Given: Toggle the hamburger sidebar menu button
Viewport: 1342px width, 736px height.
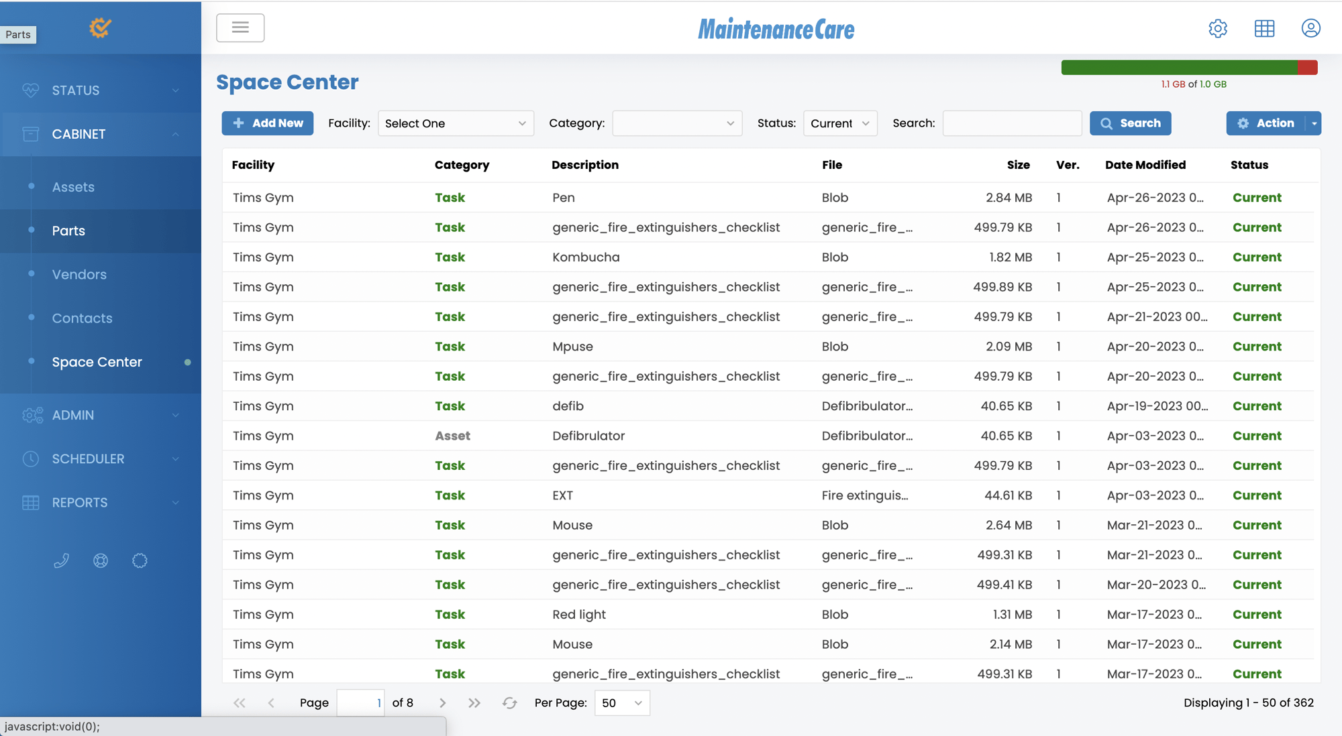Looking at the screenshot, I should point(240,27).
